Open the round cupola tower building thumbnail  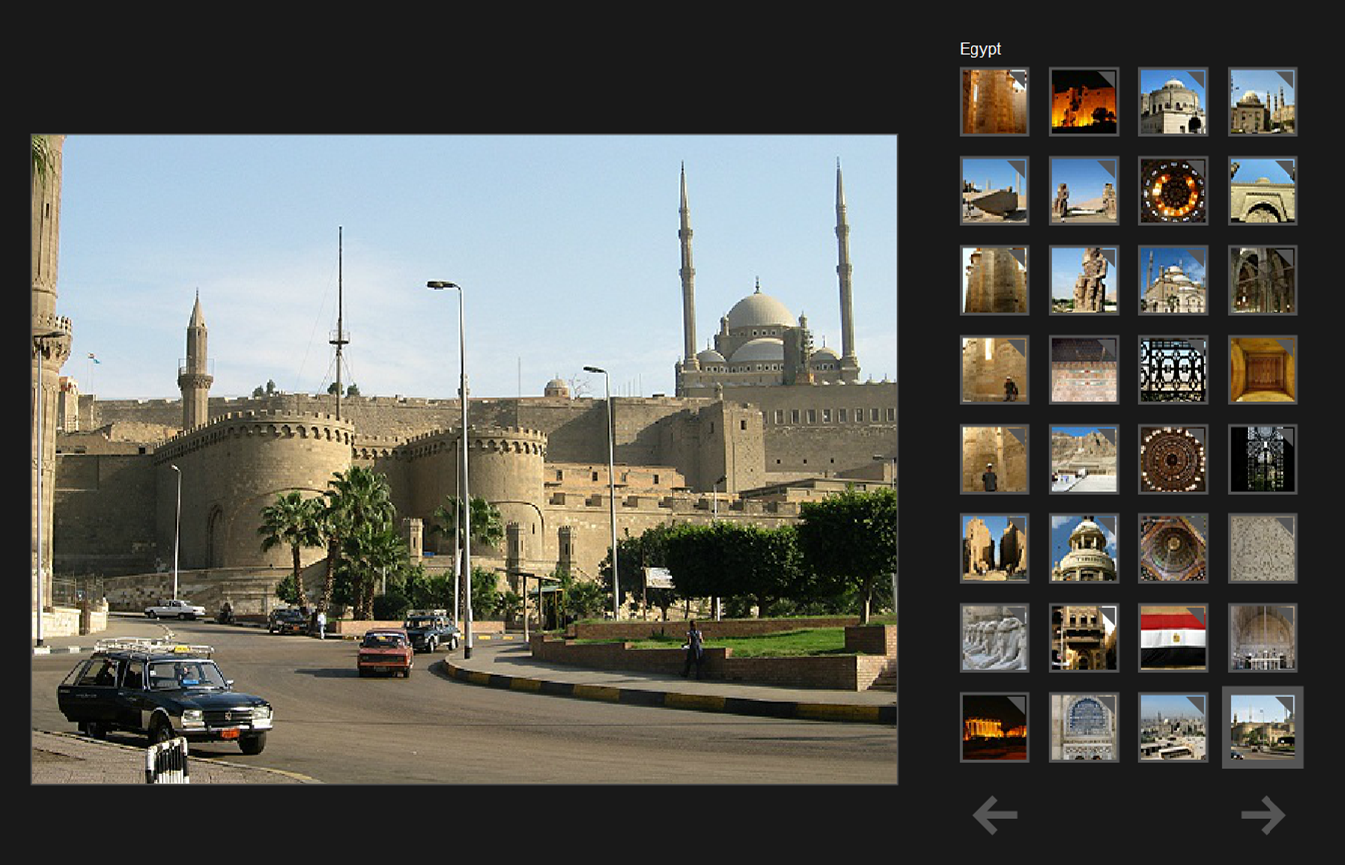point(1084,548)
